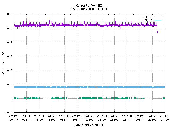Click the '201128 08:00' x-axis tick label
170x127 pixels.
point(64,118)
